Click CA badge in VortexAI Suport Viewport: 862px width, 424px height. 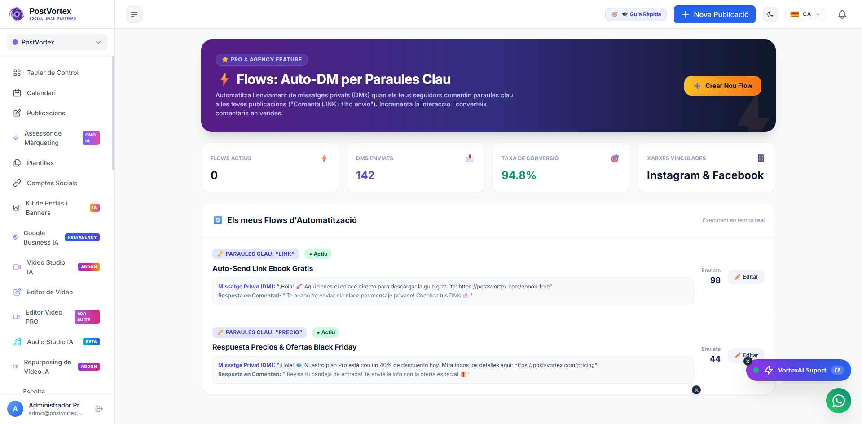click(x=837, y=370)
